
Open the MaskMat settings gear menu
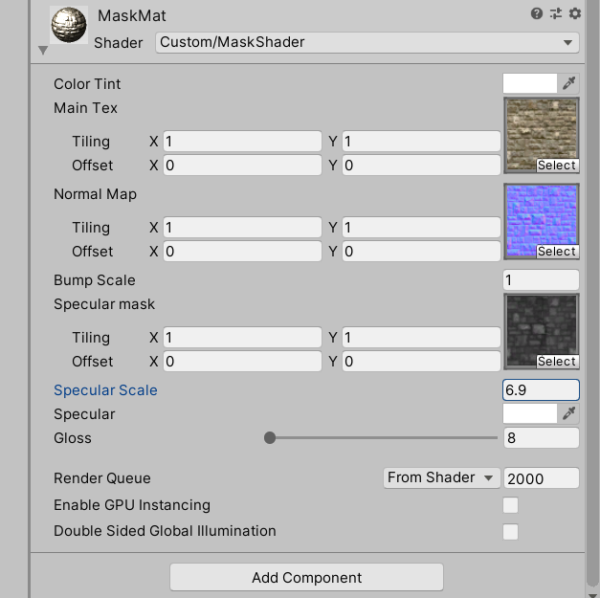coord(575,13)
